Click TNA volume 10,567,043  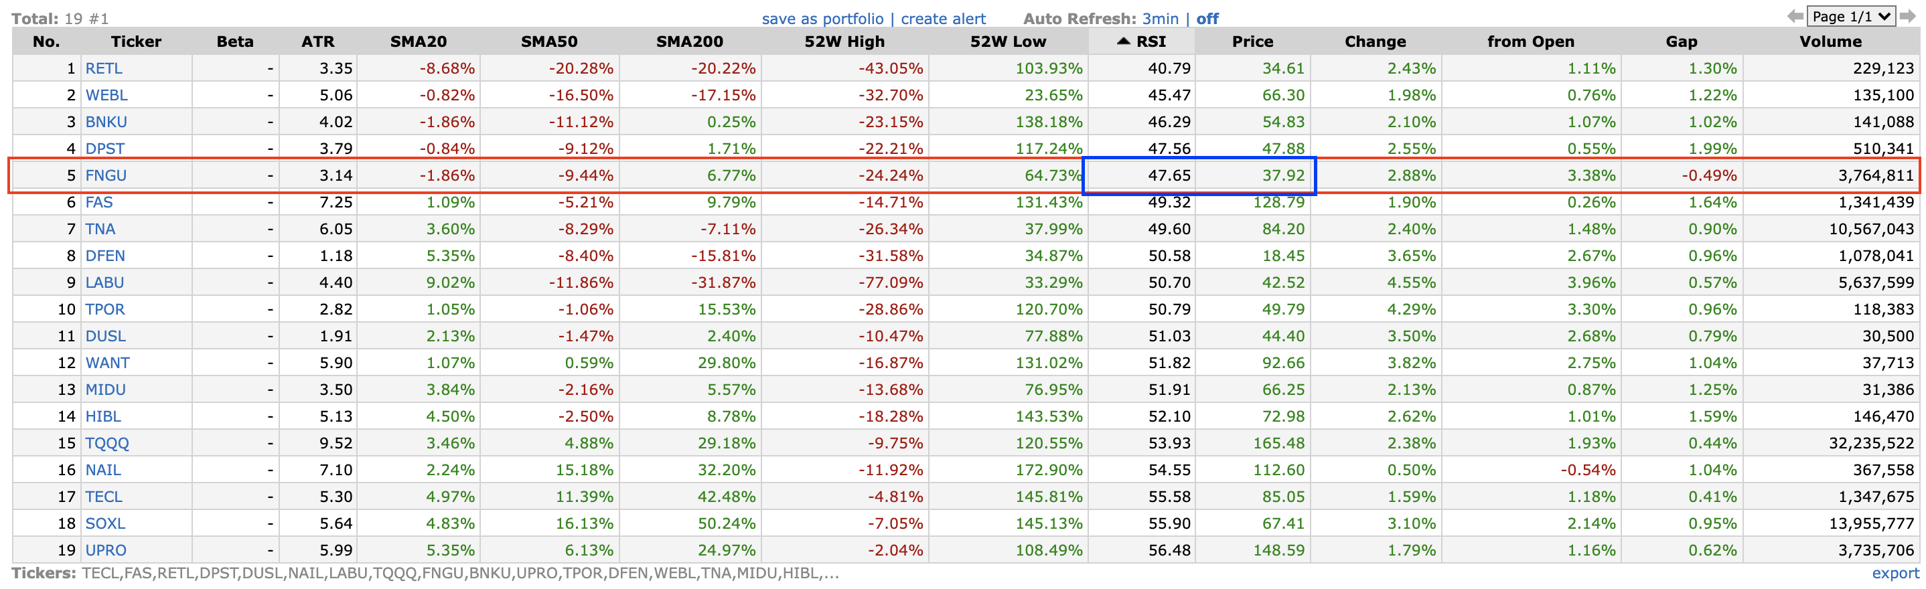(x=1871, y=230)
